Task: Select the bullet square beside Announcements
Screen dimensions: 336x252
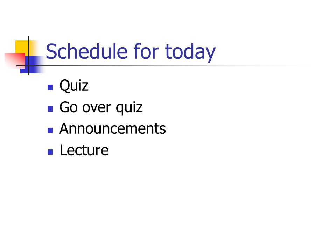Action: point(50,130)
